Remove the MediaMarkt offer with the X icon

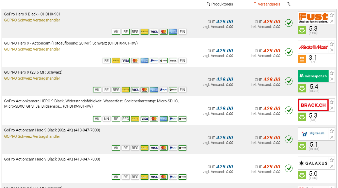332,50
